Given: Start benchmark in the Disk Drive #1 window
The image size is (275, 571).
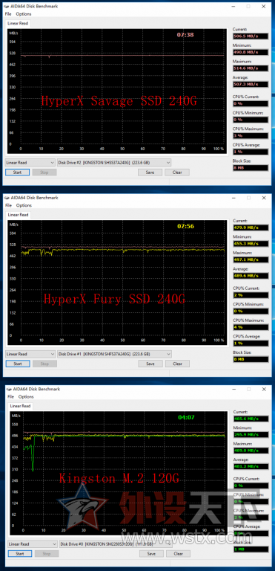Looking at the screenshot, I should (x=18, y=364).
